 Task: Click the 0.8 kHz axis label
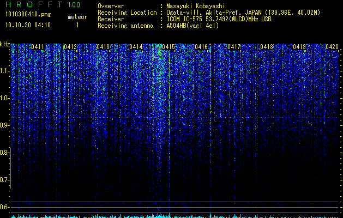click(4, 153)
